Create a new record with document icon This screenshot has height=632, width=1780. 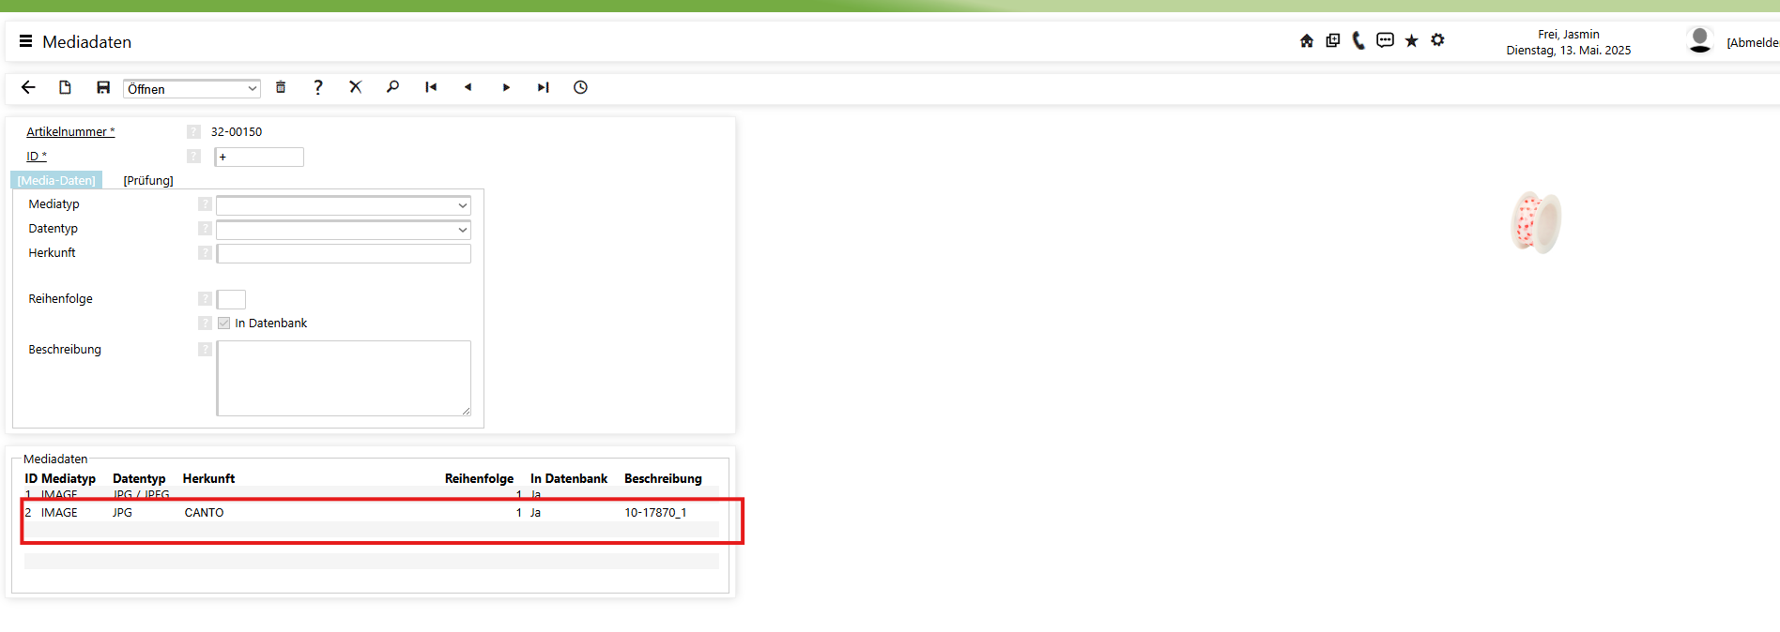tap(65, 87)
